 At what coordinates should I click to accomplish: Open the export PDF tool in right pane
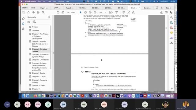(x=171, y=23)
